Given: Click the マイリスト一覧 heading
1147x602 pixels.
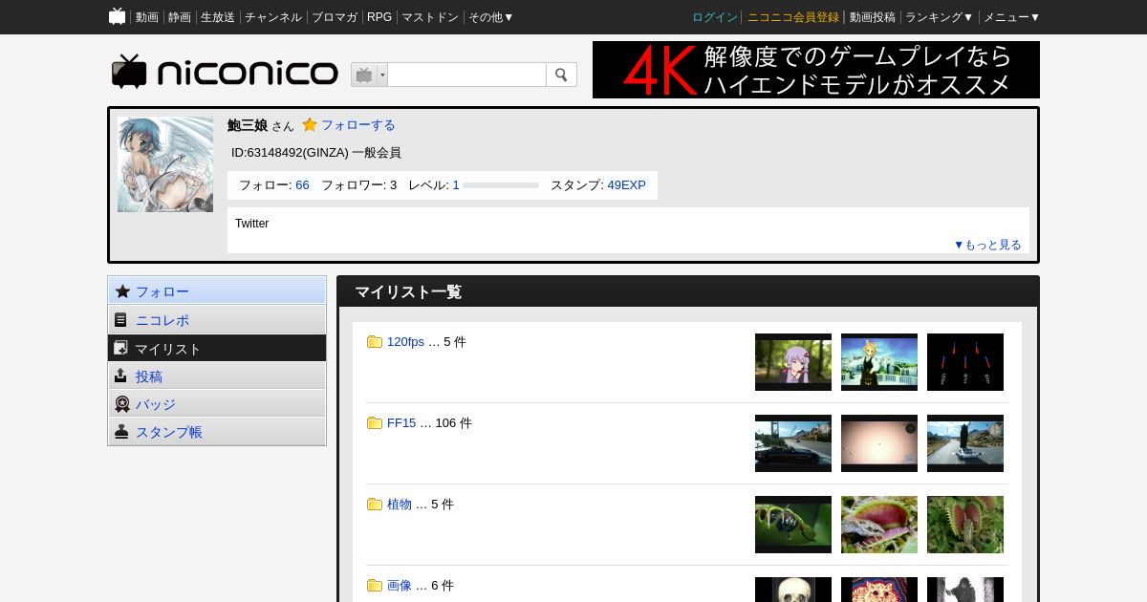Looking at the screenshot, I should pos(408,292).
